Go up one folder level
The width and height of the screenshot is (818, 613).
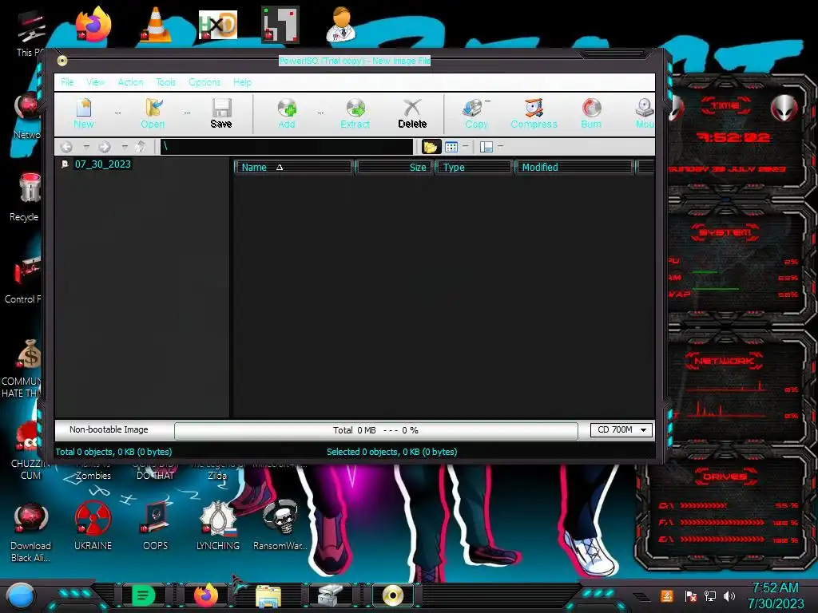[141, 147]
